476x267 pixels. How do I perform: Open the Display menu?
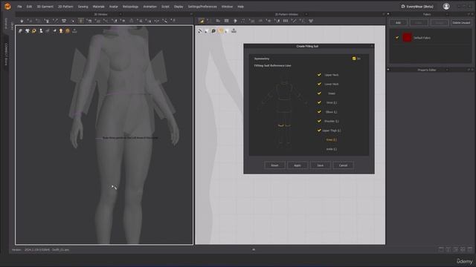178,7
